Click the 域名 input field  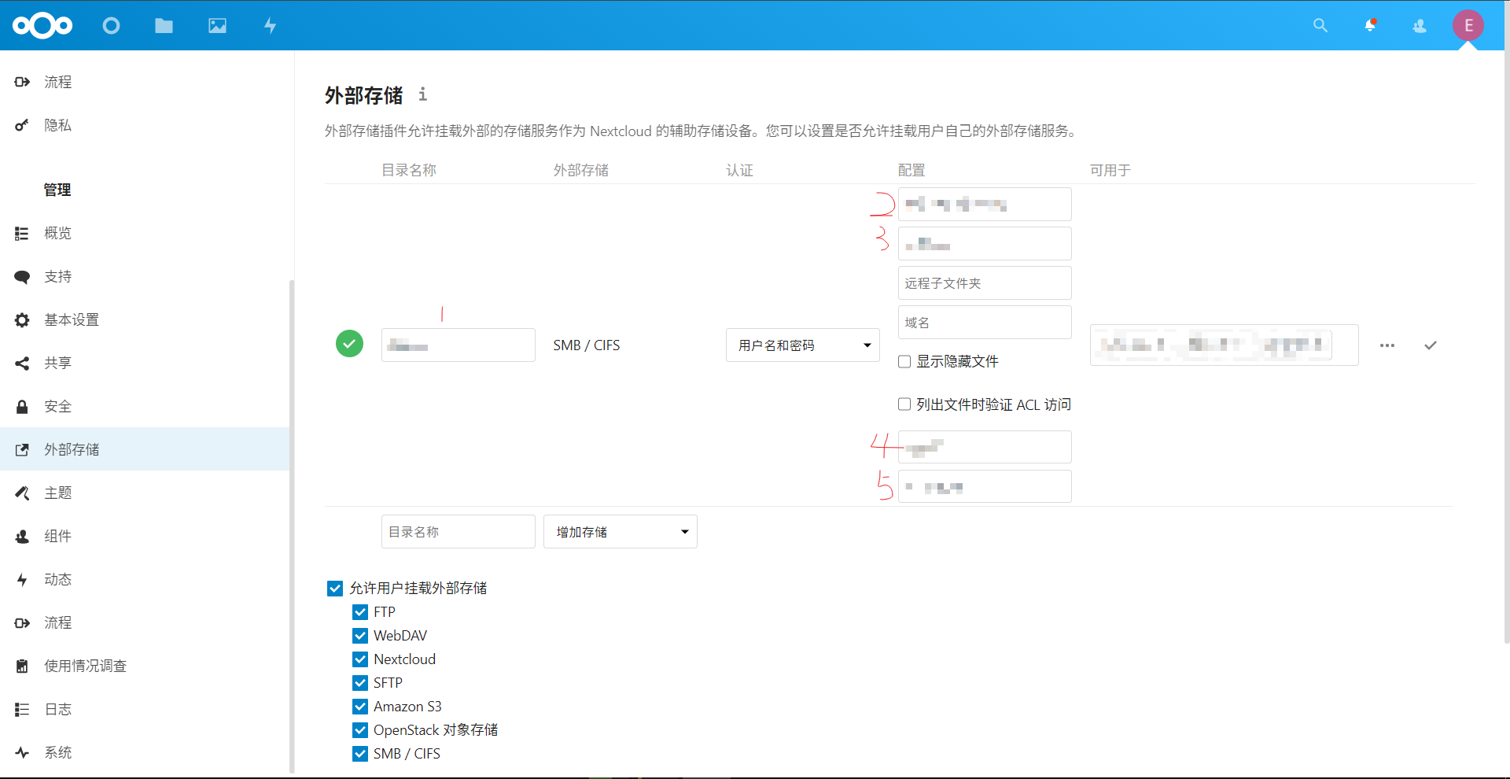click(985, 323)
